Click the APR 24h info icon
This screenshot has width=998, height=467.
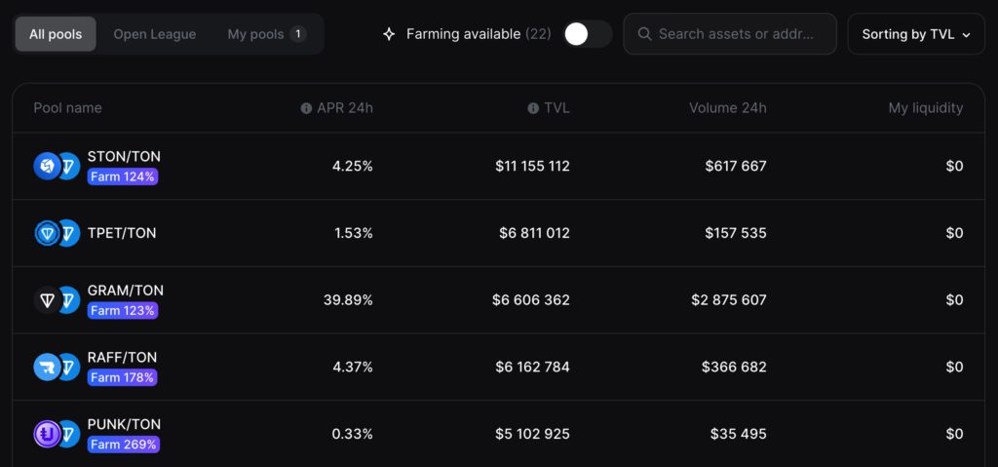306,108
